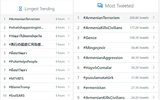The image size is (160, 100).
Task: Expand the #Gence 158.1K tweets arrow
Action: (153, 37)
